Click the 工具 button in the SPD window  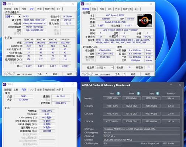pyautogui.click(x=39, y=74)
